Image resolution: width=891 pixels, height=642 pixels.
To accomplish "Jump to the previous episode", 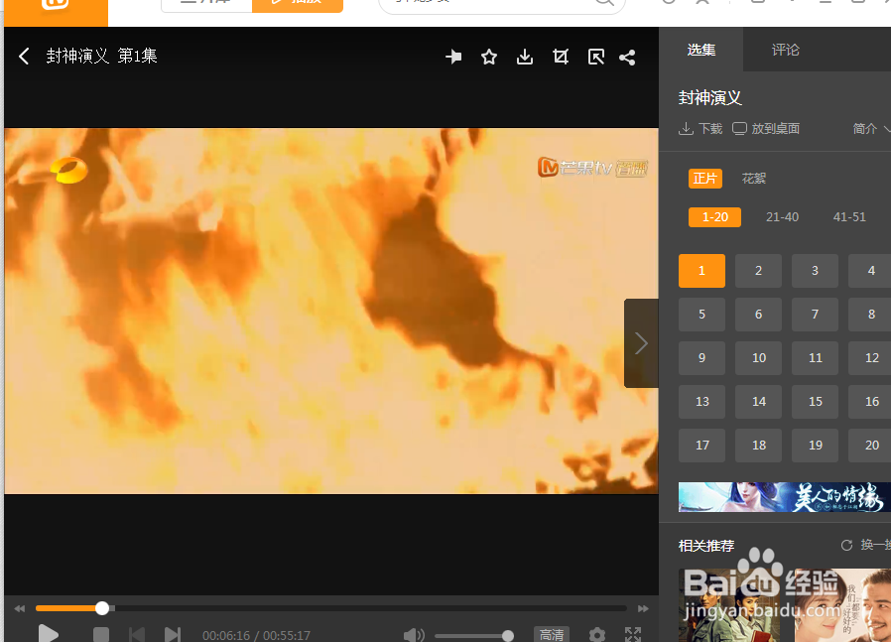I will (137, 635).
